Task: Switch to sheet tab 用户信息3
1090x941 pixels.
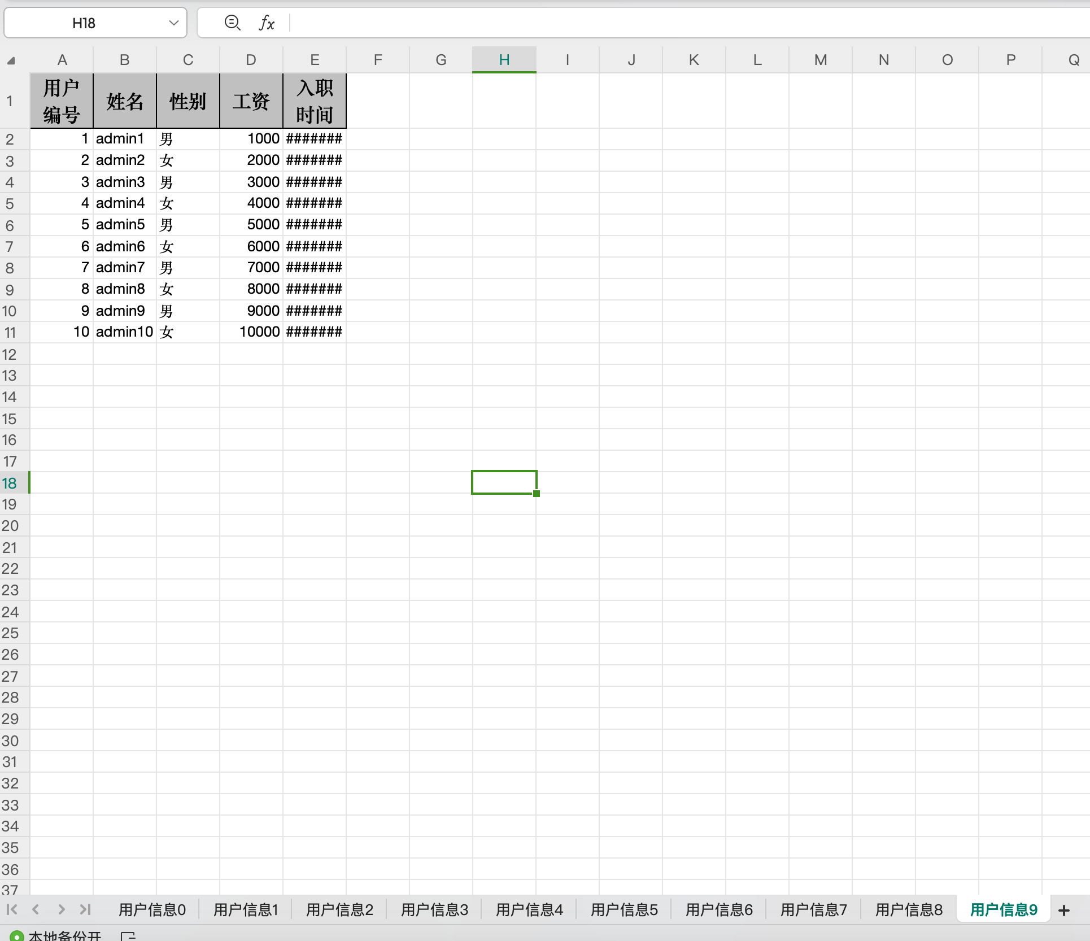Action: 434,909
